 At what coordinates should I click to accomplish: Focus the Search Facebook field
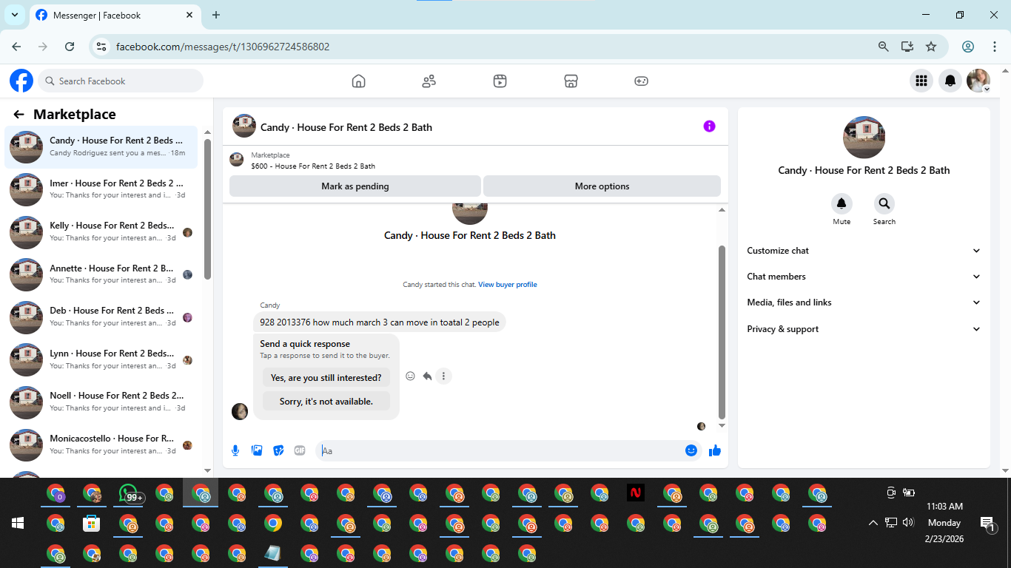tap(121, 81)
